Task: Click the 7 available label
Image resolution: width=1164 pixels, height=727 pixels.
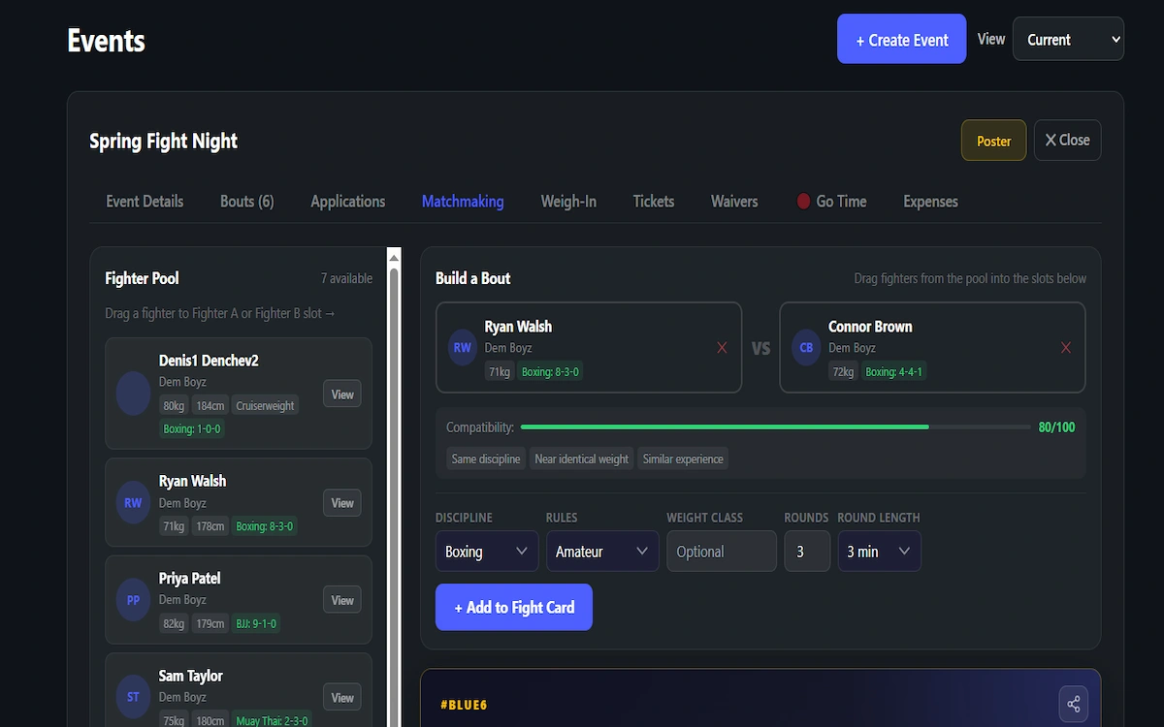Action: coord(346,279)
